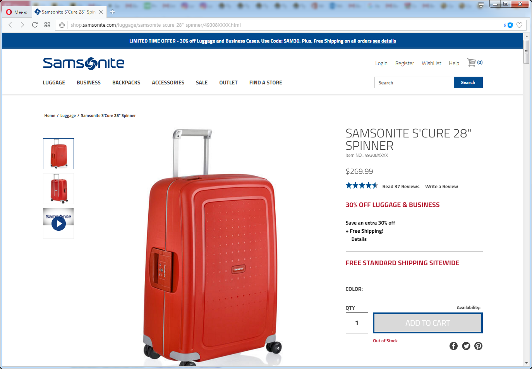Open a new browser tab
Image resolution: width=532 pixels, height=369 pixels.
pos(112,12)
